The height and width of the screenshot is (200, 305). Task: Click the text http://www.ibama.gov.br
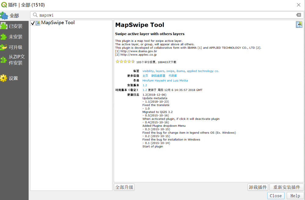[x=138, y=51]
